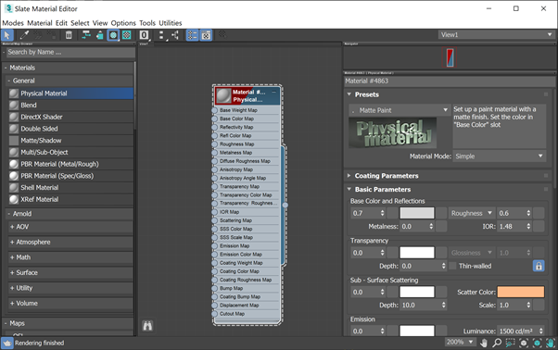The height and width of the screenshot is (350, 558).
Task: Click Hide Unused Nodeslots icon
Action: click(x=100, y=35)
